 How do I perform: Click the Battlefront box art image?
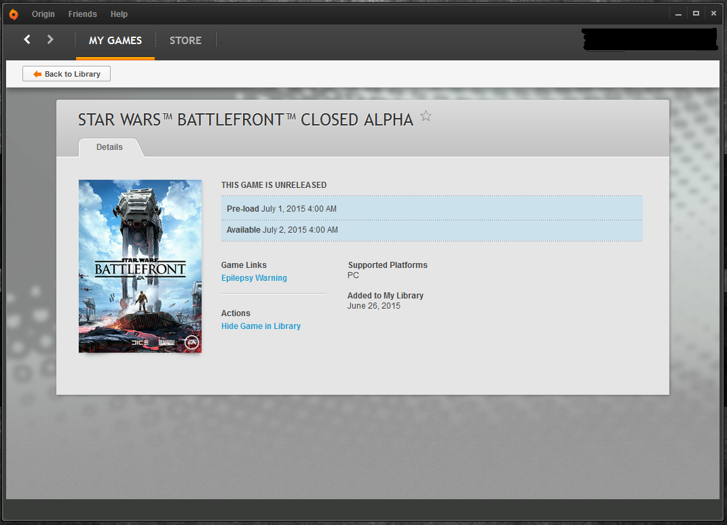pyautogui.click(x=140, y=266)
